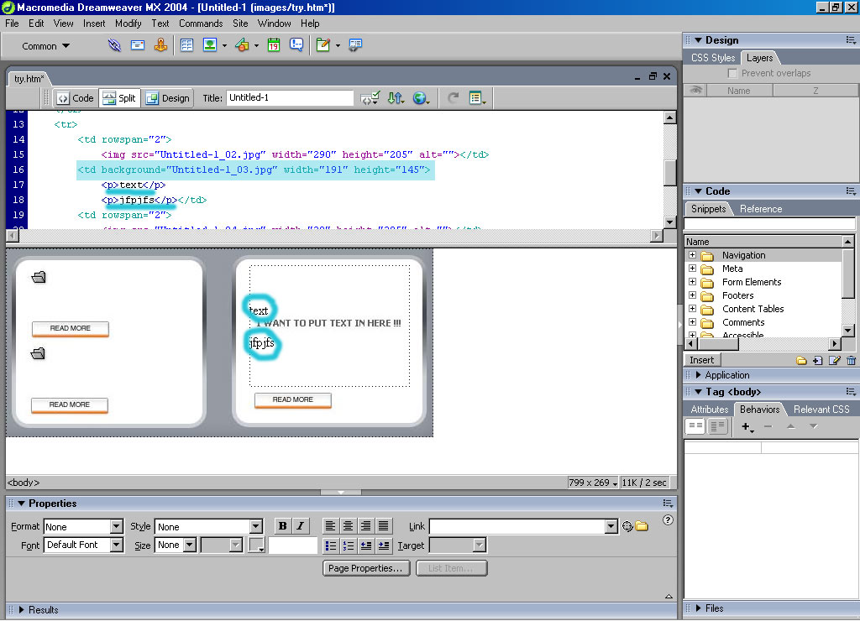This screenshot has height=621, width=860.
Task: Click the Named Anchor icon
Action: tap(160, 45)
